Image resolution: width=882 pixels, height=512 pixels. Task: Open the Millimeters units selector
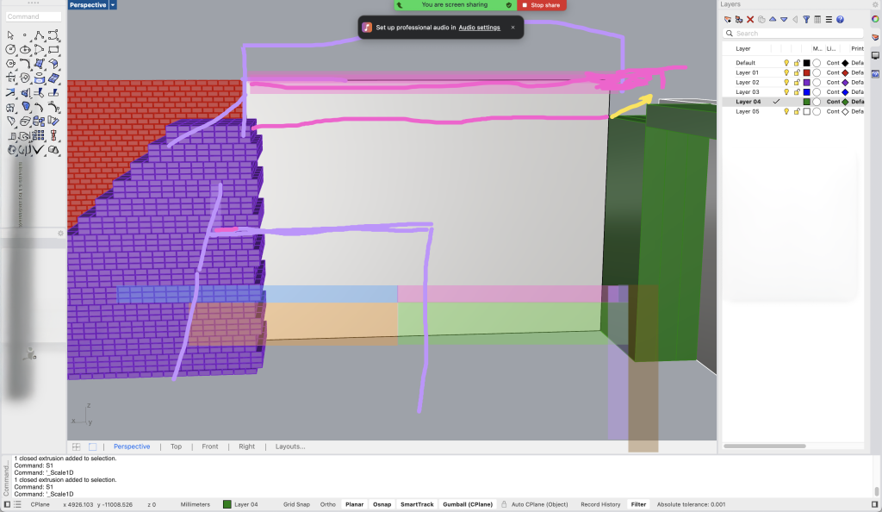pyautogui.click(x=195, y=504)
